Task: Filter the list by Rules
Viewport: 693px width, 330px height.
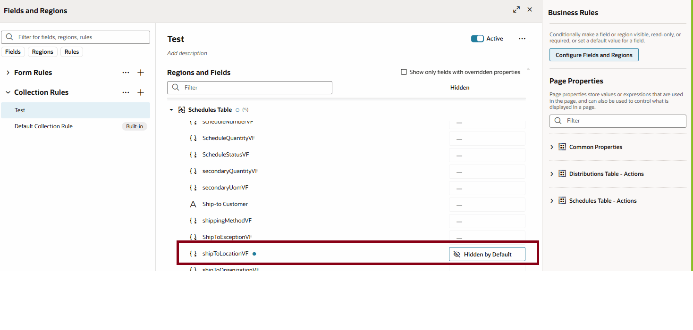Action: 72,52
